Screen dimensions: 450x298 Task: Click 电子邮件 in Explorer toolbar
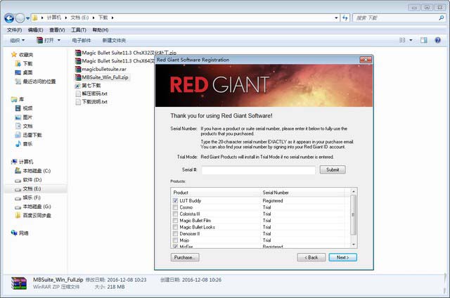82,40
